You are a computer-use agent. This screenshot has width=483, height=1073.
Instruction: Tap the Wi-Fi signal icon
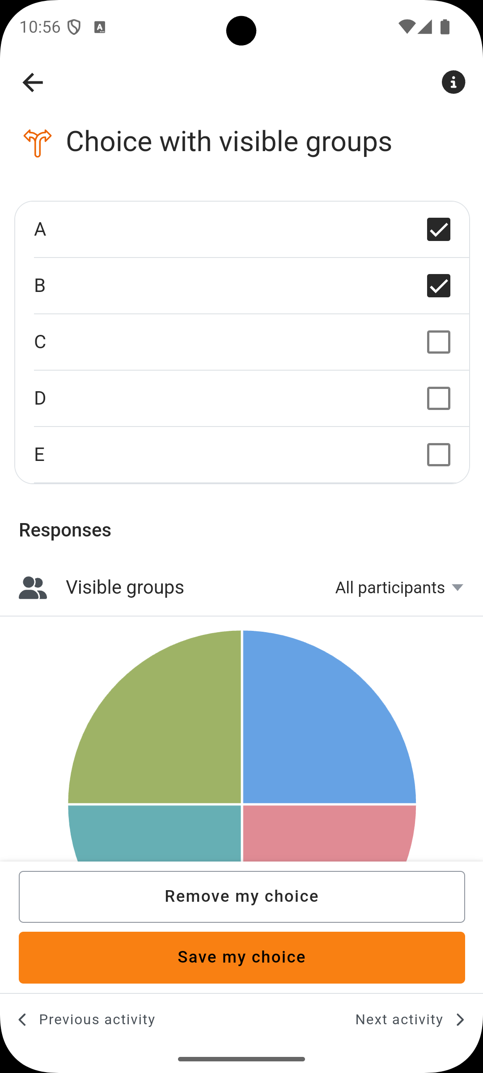click(407, 27)
